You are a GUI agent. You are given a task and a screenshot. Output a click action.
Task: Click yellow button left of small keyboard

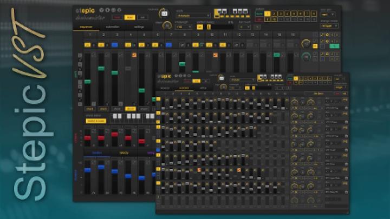click(x=96, y=121)
